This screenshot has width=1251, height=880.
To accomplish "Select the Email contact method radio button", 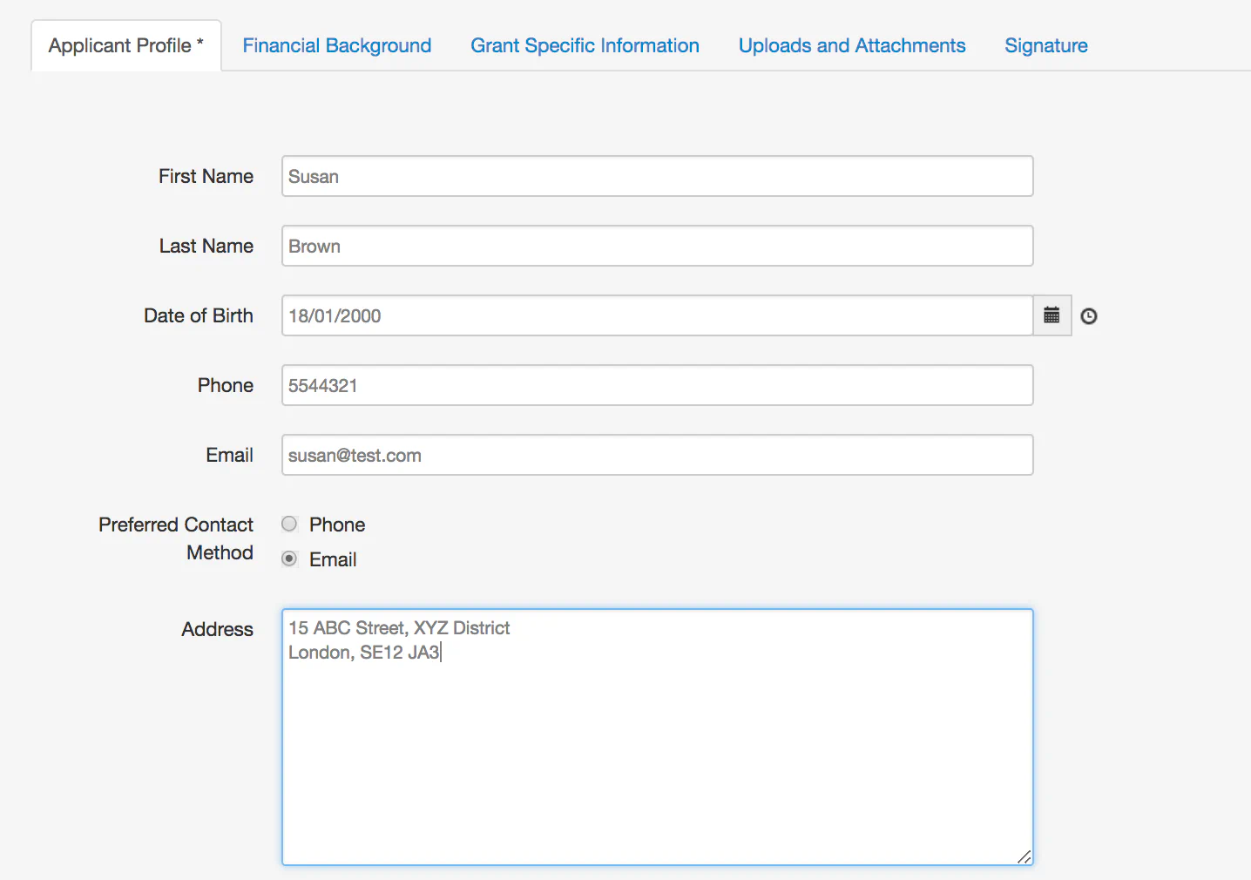I will click(288, 558).
